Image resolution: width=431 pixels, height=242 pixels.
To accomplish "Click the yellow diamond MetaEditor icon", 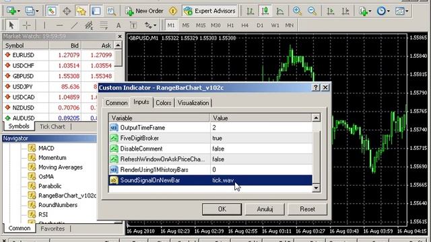I will click(x=173, y=11).
